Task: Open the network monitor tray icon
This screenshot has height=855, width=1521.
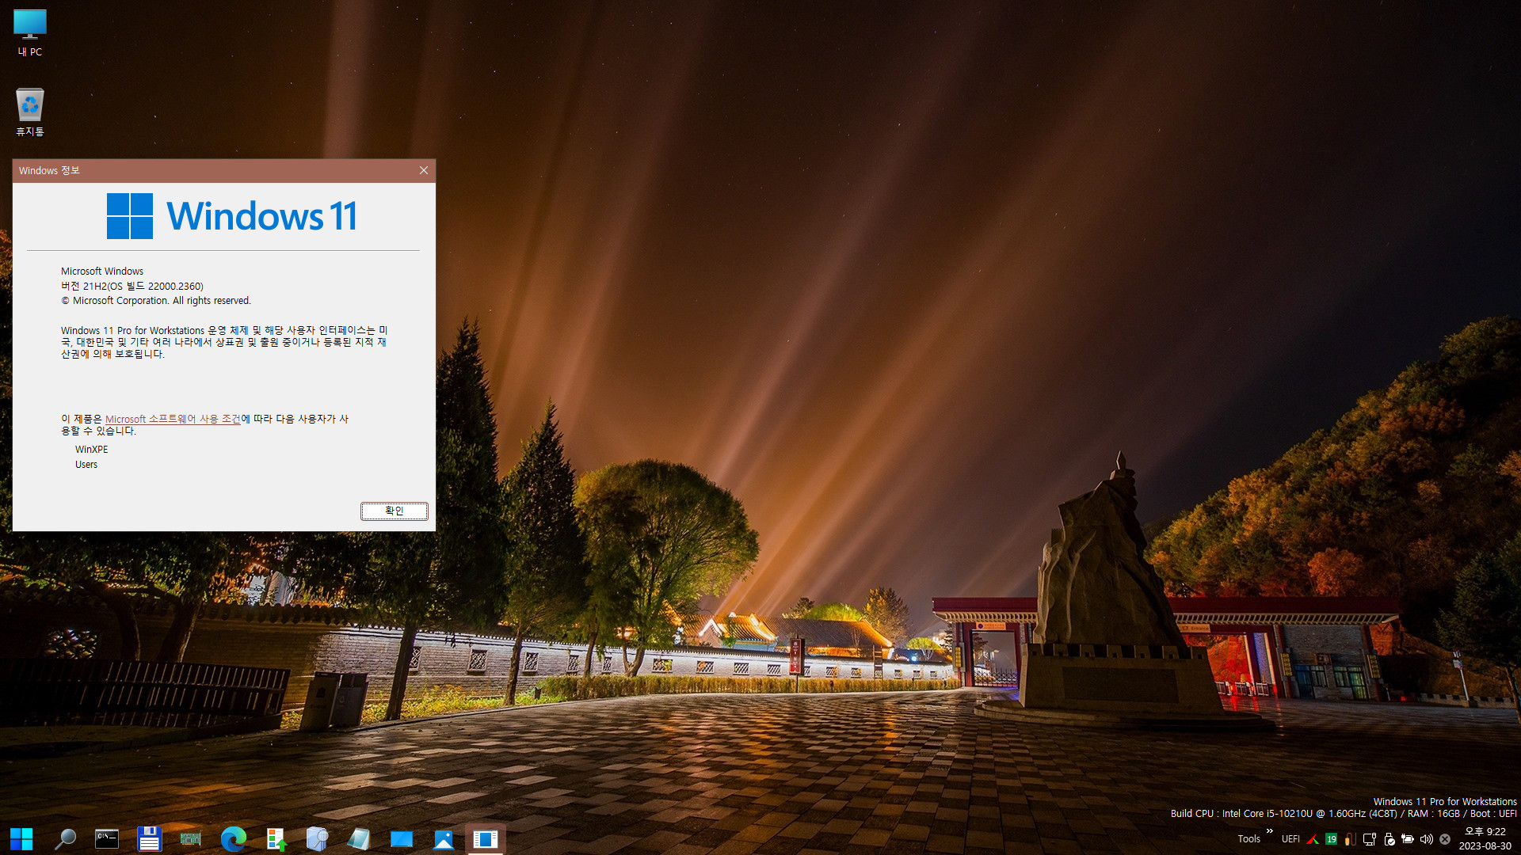Action: tap(1369, 839)
